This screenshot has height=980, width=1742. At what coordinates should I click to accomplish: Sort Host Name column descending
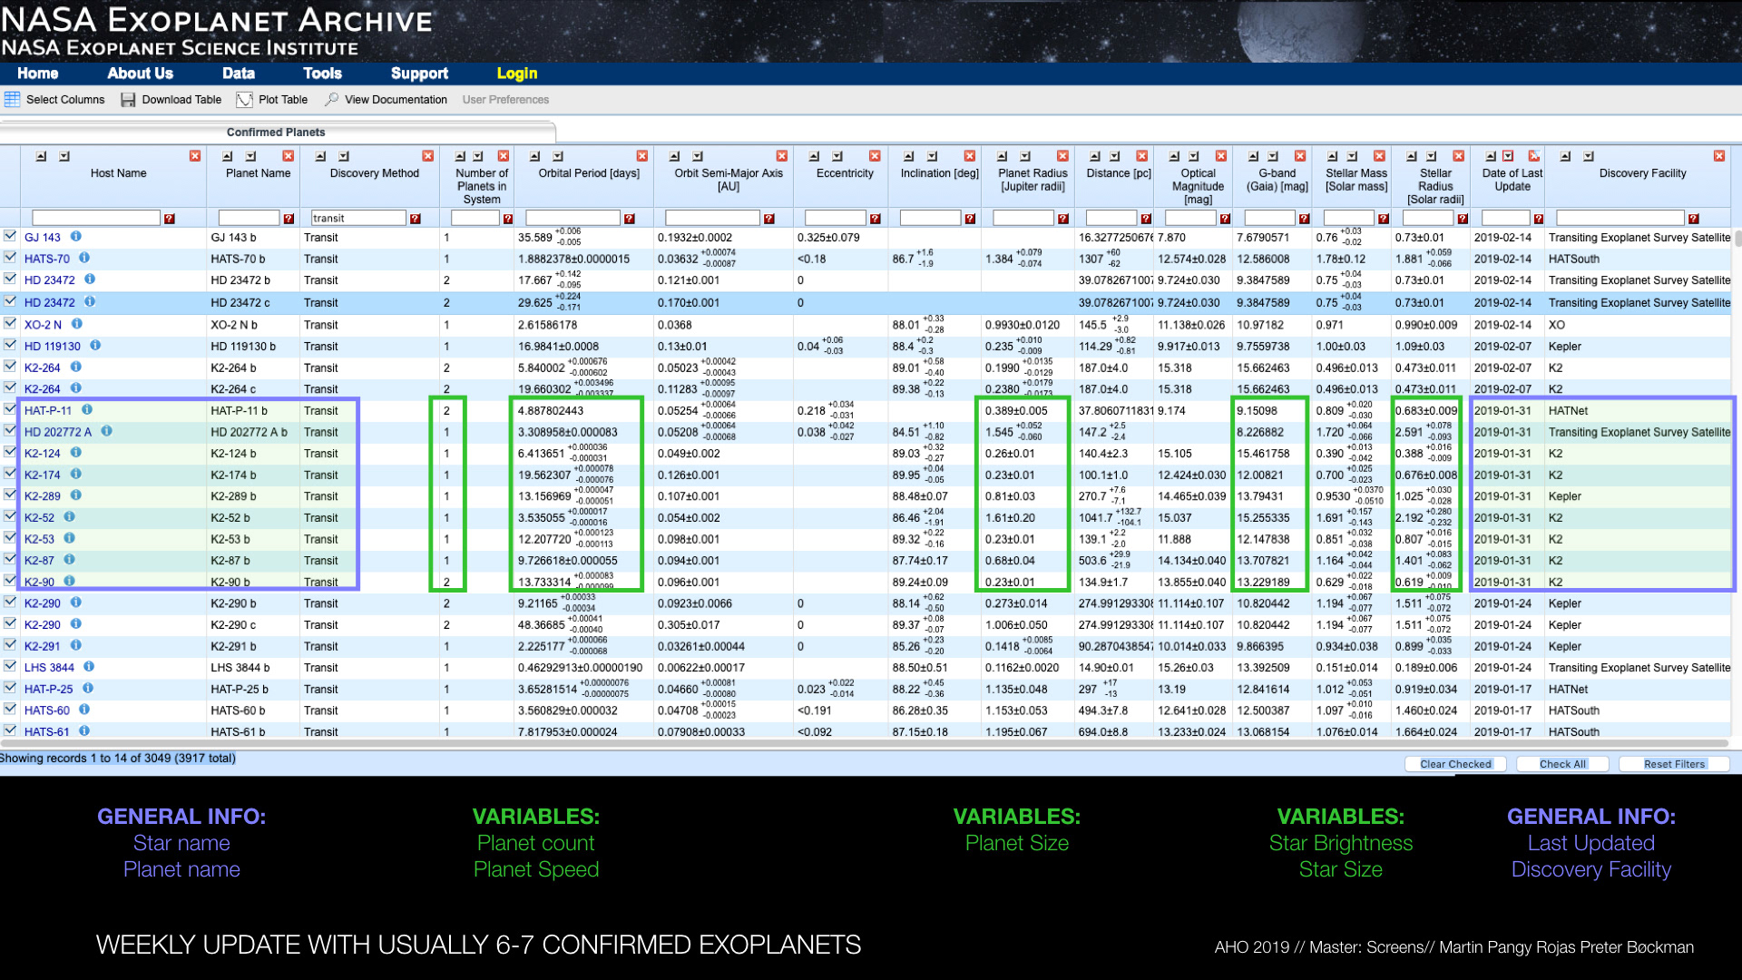64,156
